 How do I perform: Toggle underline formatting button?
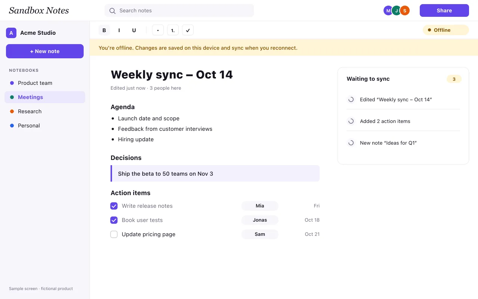tap(134, 30)
